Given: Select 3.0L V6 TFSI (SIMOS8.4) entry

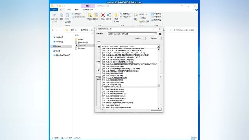Looking at the screenshot, I should (114, 96).
